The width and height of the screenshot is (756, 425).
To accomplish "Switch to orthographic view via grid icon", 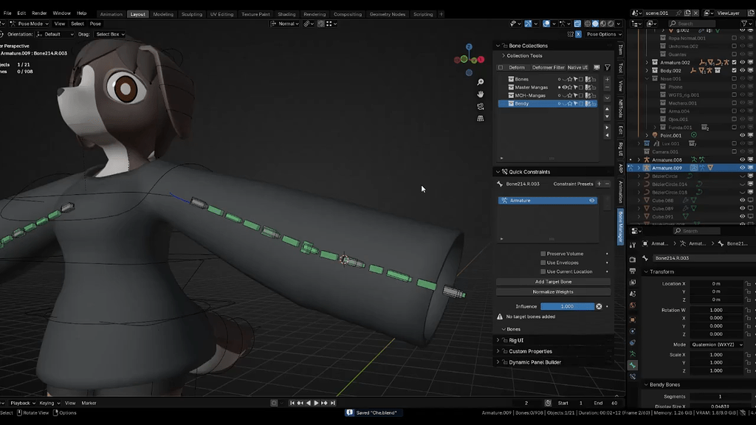I will click(480, 119).
